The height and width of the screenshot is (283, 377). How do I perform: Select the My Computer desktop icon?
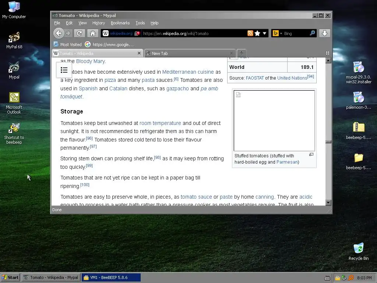click(14, 10)
